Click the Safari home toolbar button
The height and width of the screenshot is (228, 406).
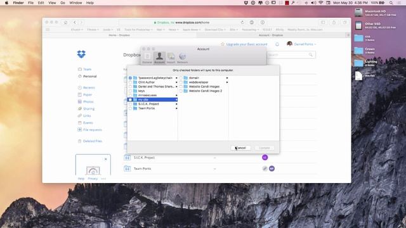(65, 23)
